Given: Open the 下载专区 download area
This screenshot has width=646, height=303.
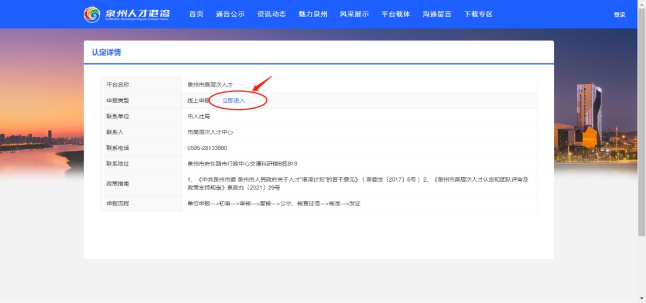Looking at the screenshot, I should (478, 14).
